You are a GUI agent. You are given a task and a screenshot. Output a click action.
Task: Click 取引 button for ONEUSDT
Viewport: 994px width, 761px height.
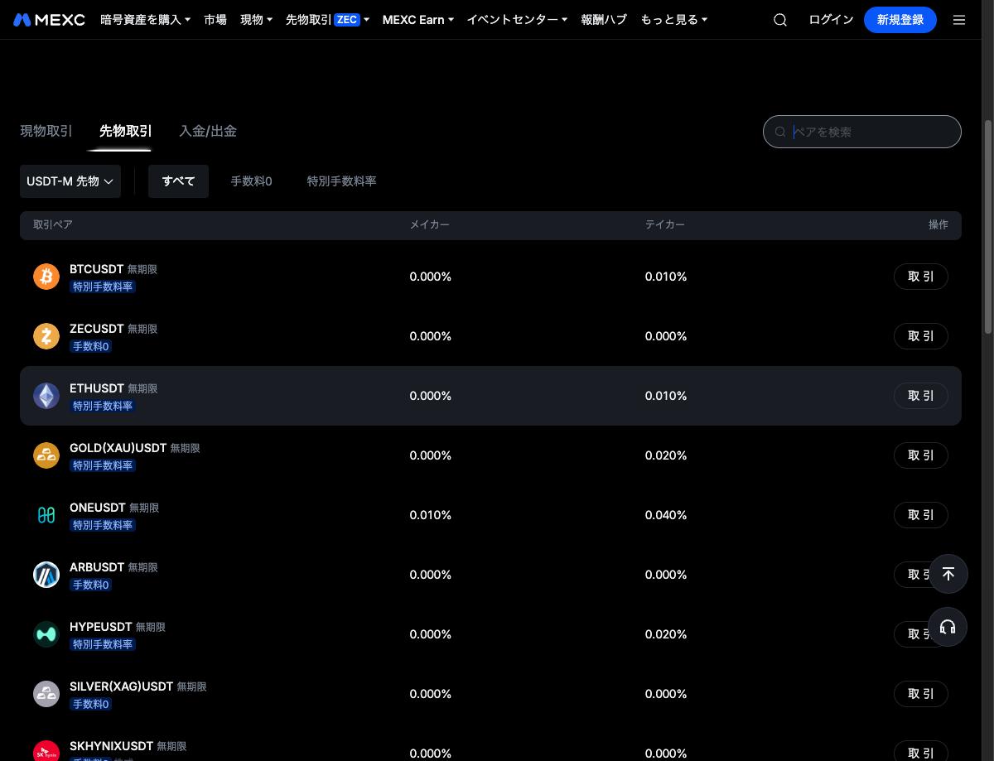pos(921,515)
